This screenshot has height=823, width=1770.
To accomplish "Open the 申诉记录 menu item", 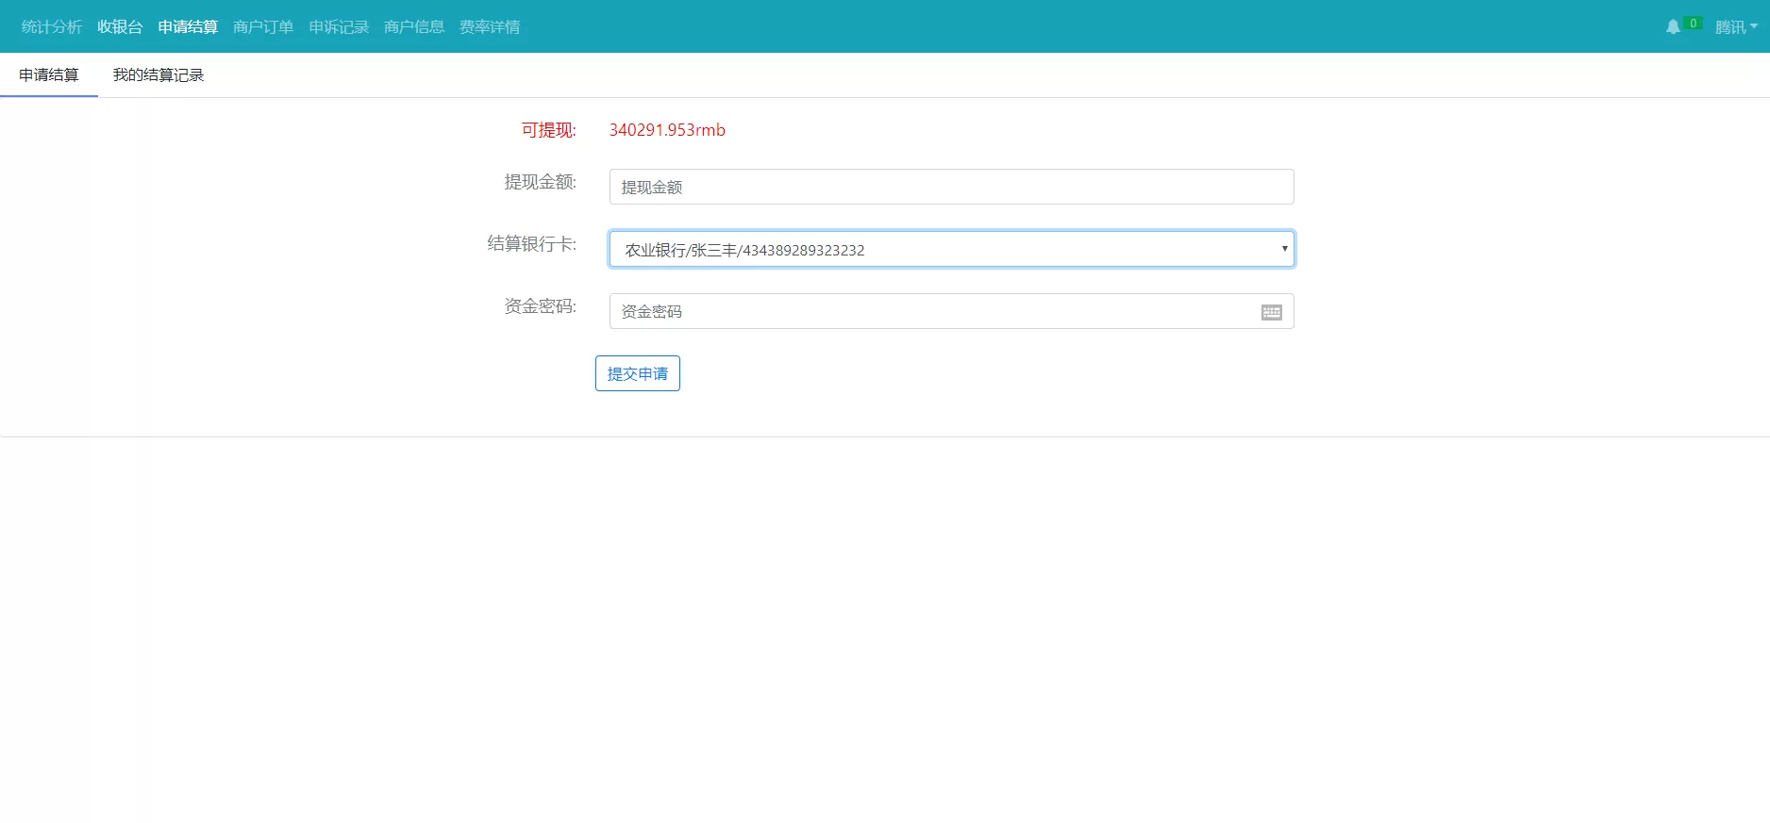I will point(339,27).
